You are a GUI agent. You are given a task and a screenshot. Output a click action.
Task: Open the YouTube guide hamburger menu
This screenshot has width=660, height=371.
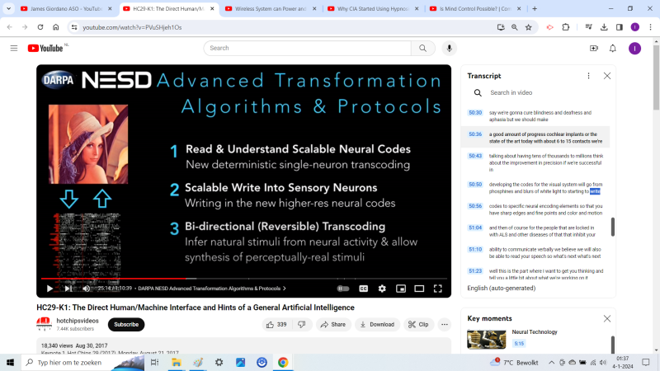pos(14,49)
